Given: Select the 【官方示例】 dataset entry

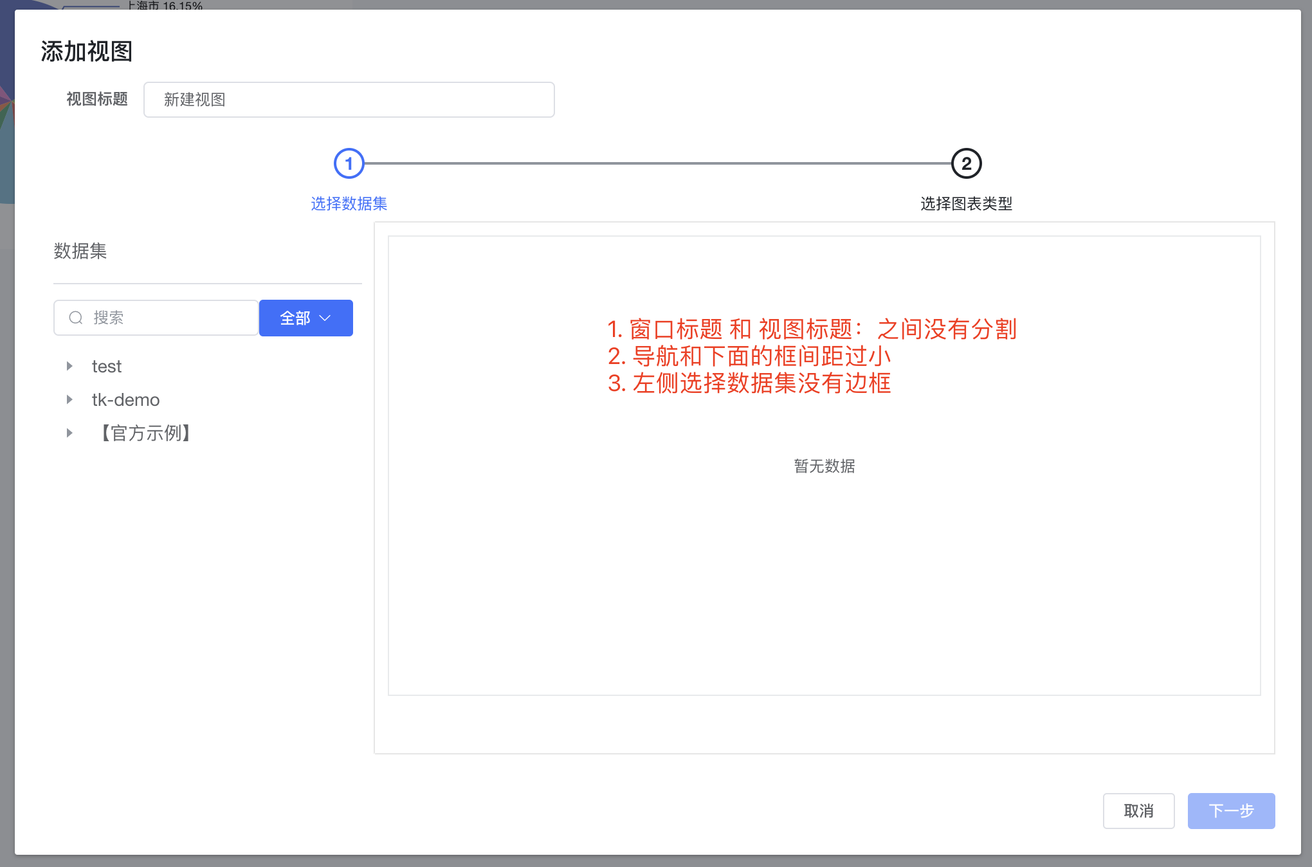Looking at the screenshot, I should (145, 433).
